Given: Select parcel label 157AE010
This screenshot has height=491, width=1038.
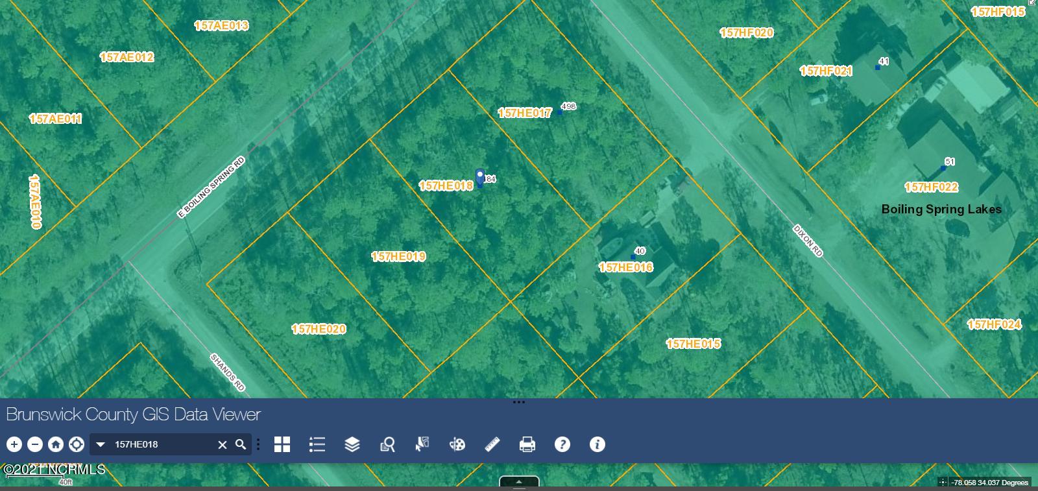Looking at the screenshot, I should (x=35, y=201).
